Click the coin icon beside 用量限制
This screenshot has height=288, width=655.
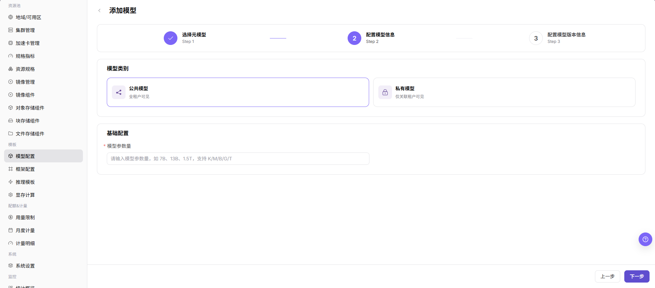click(x=11, y=217)
